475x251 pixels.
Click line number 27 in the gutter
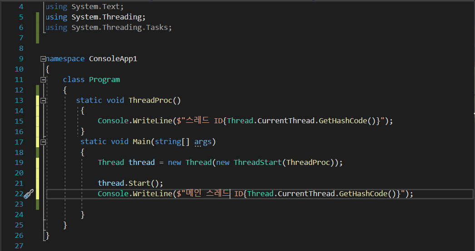[x=19, y=246]
